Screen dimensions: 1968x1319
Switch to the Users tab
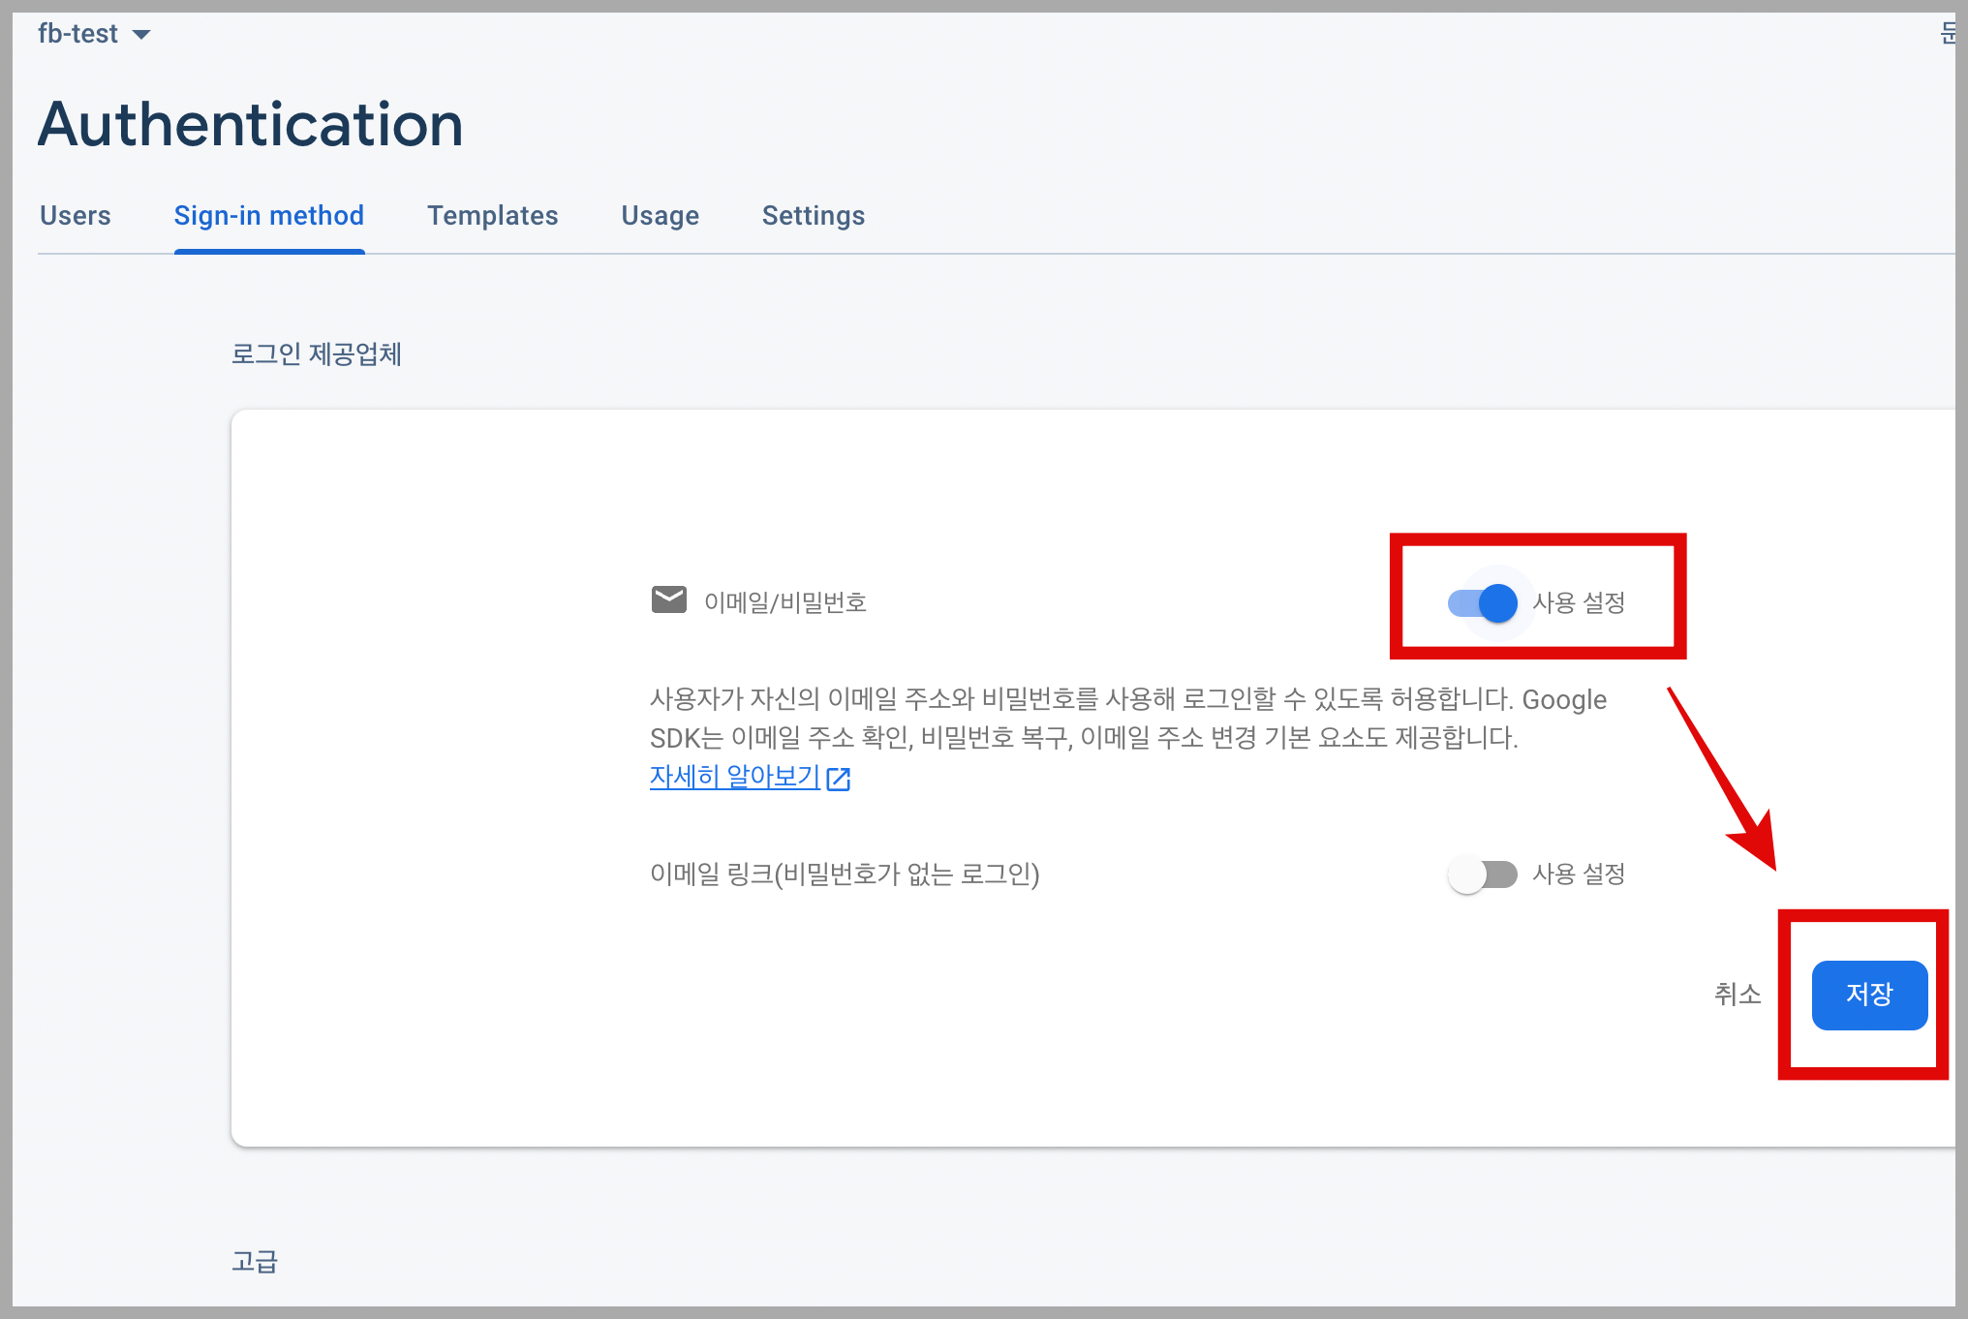(x=76, y=215)
